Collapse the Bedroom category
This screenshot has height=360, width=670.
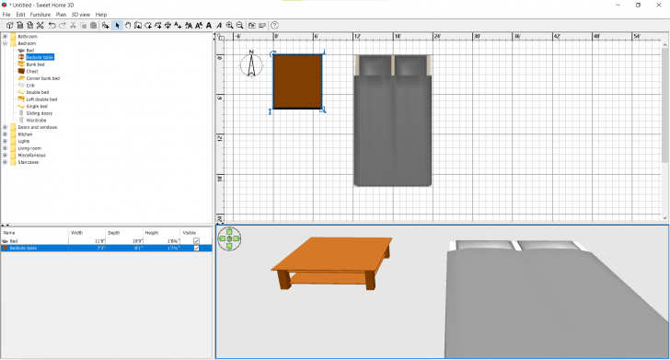6,43
